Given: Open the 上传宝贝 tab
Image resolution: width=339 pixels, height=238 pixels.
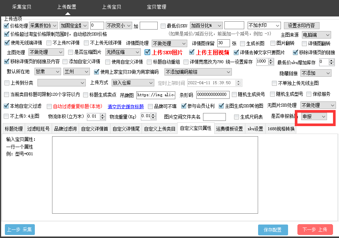Looking at the screenshot, I should (112, 7).
